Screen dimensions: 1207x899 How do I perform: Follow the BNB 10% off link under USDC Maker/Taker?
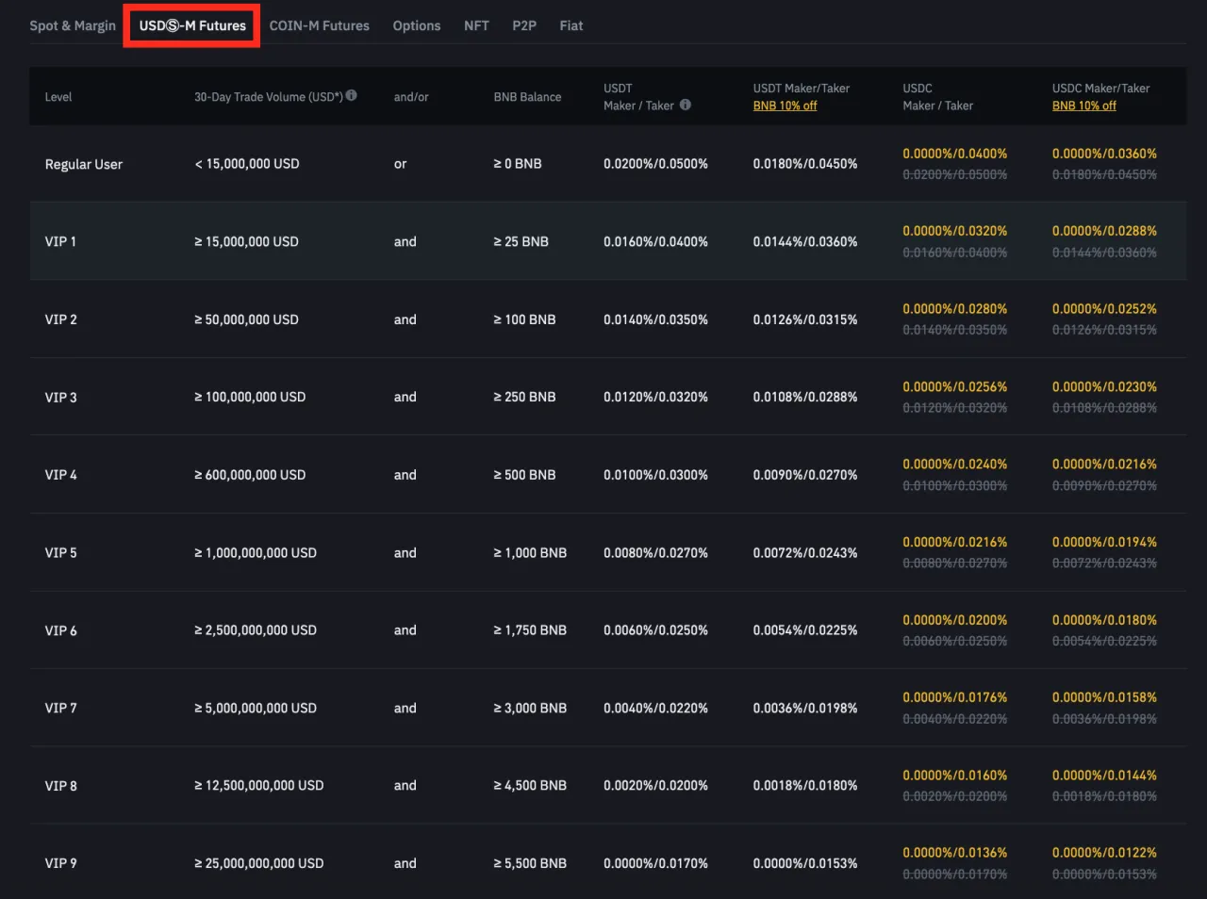(x=1084, y=106)
